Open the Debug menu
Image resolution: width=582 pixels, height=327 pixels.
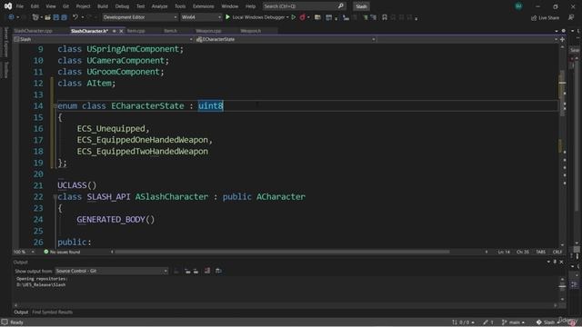[122, 6]
